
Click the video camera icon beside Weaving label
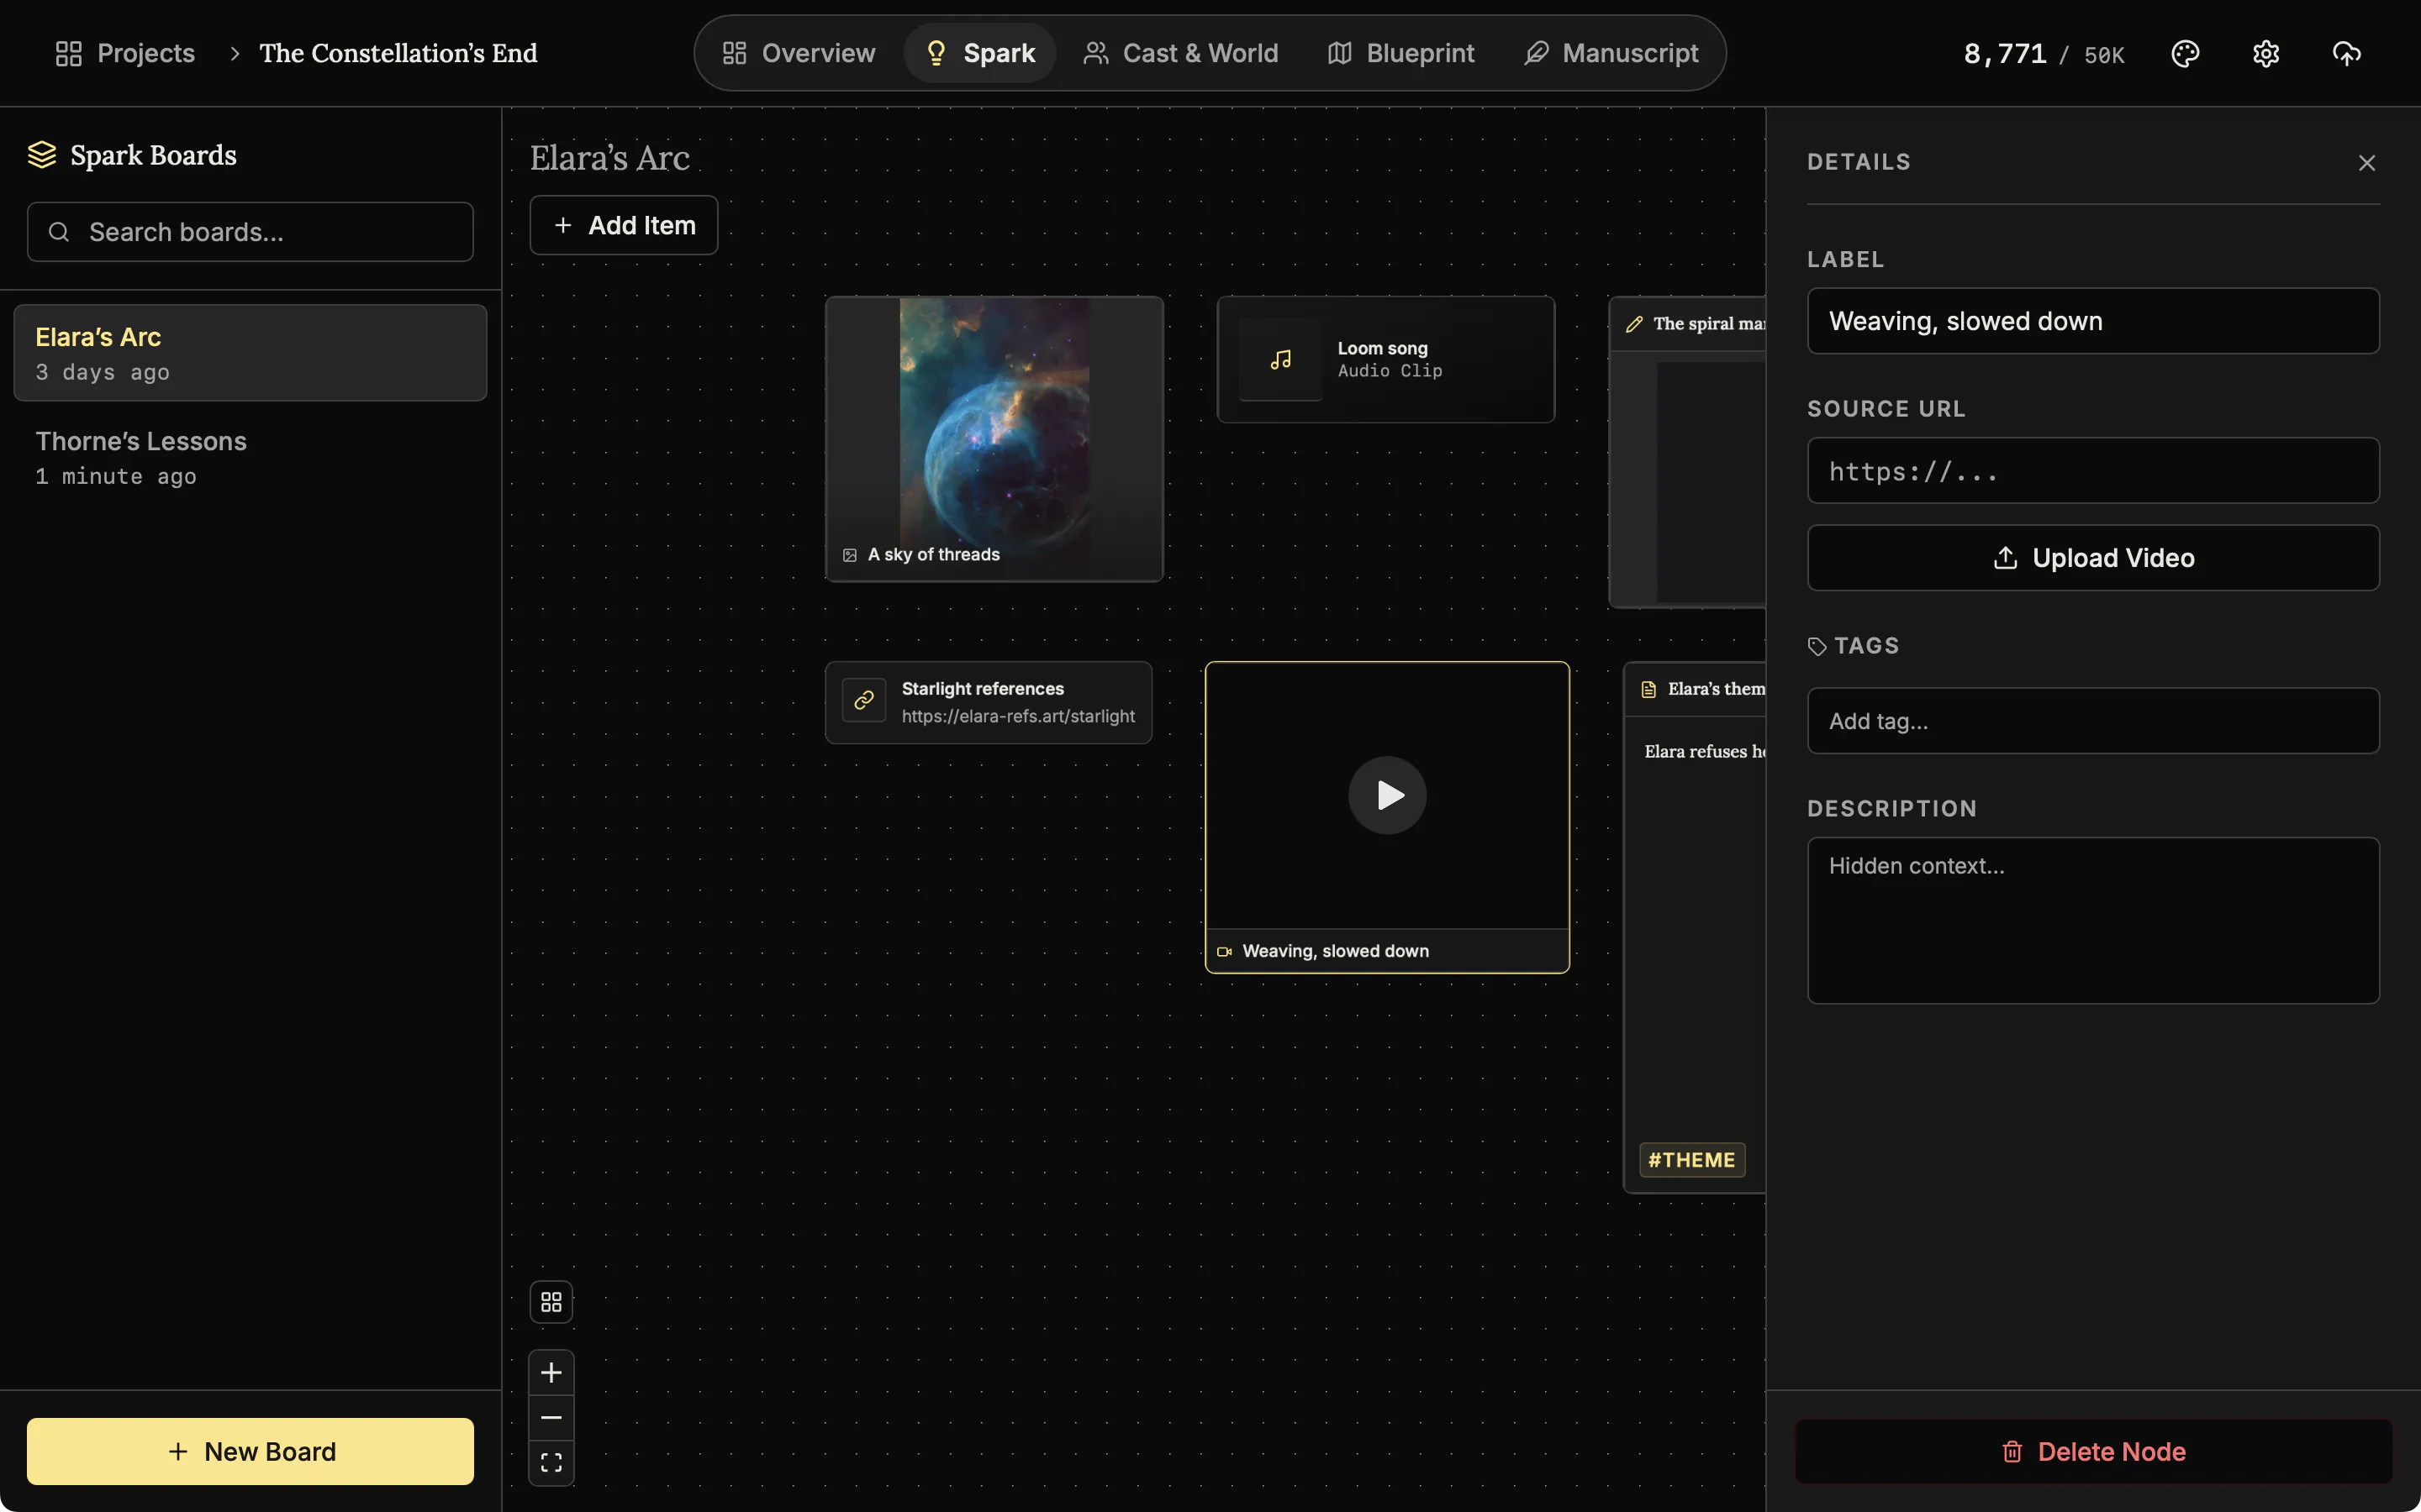1223,951
